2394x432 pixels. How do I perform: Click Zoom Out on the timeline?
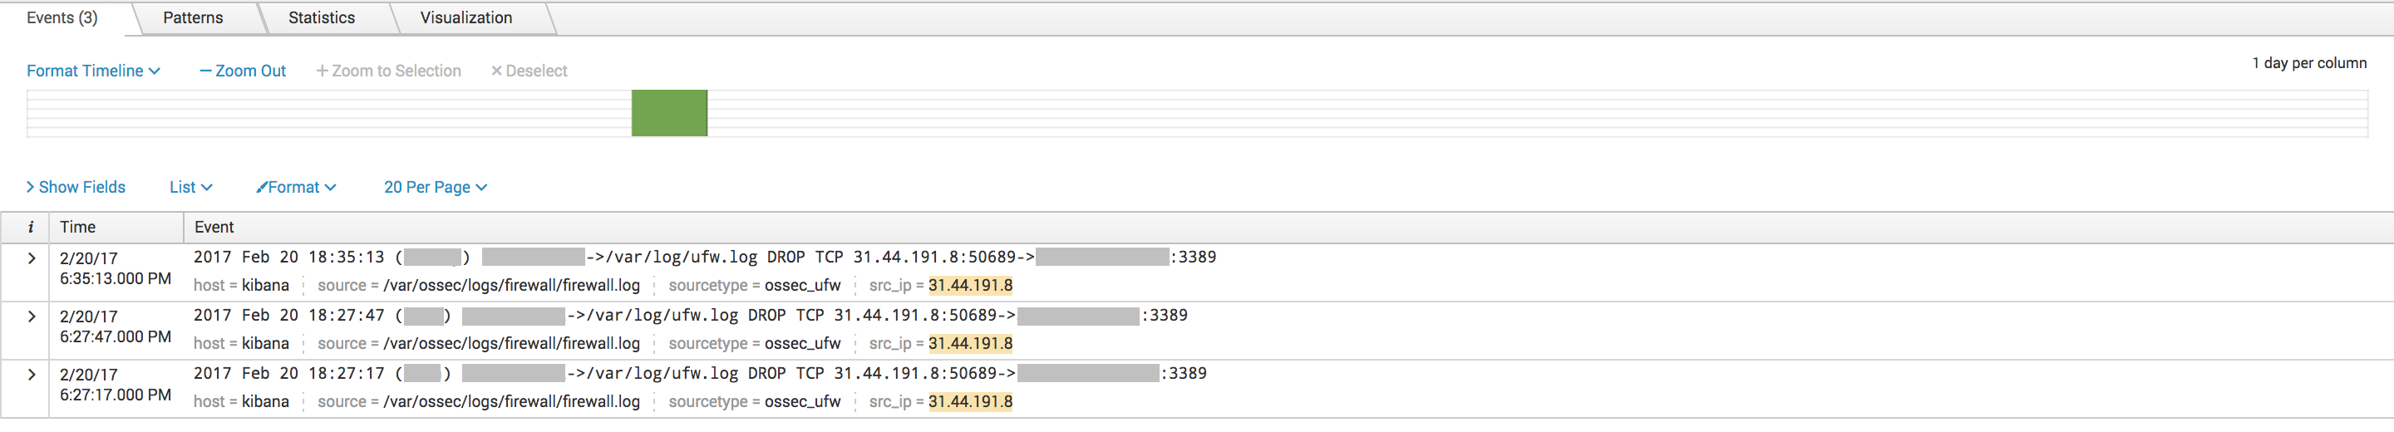coord(243,71)
